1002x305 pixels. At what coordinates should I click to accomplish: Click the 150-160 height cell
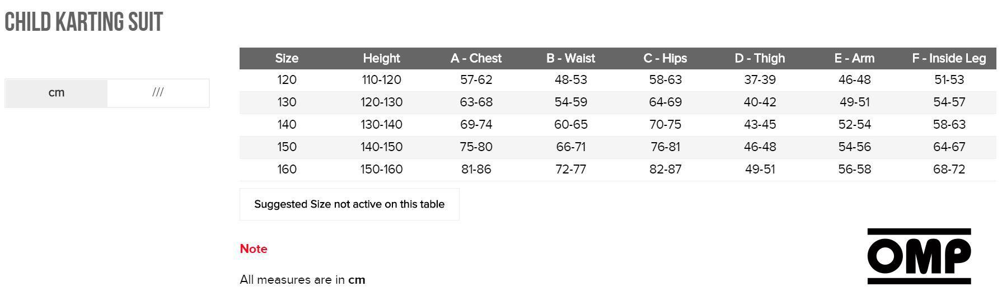pos(381,170)
